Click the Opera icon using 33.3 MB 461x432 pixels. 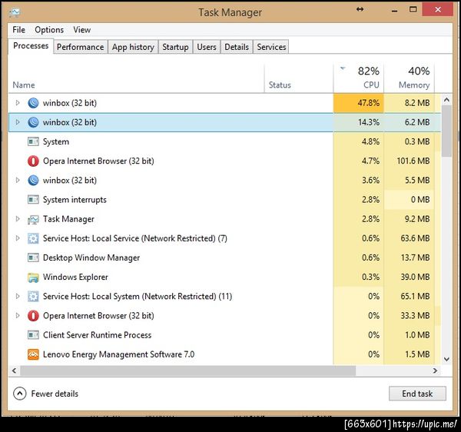[33, 316]
